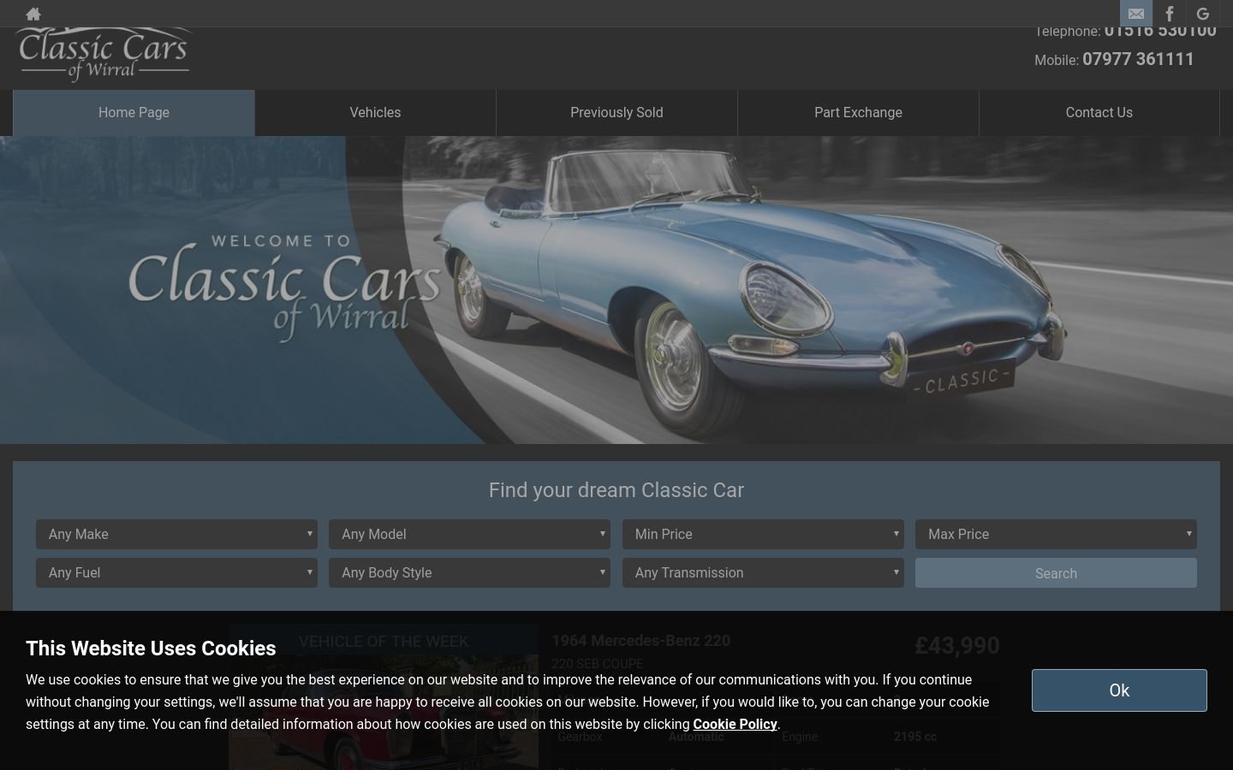Expand the Min Price dropdown
The image size is (1233, 770).
point(763,534)
